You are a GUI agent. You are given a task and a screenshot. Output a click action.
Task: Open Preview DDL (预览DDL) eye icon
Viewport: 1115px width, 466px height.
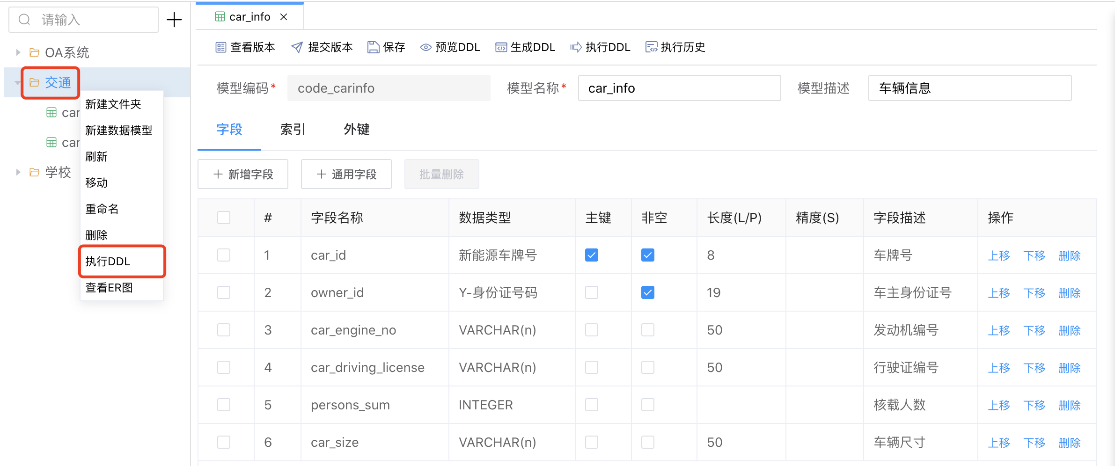[x=425, y=47]
